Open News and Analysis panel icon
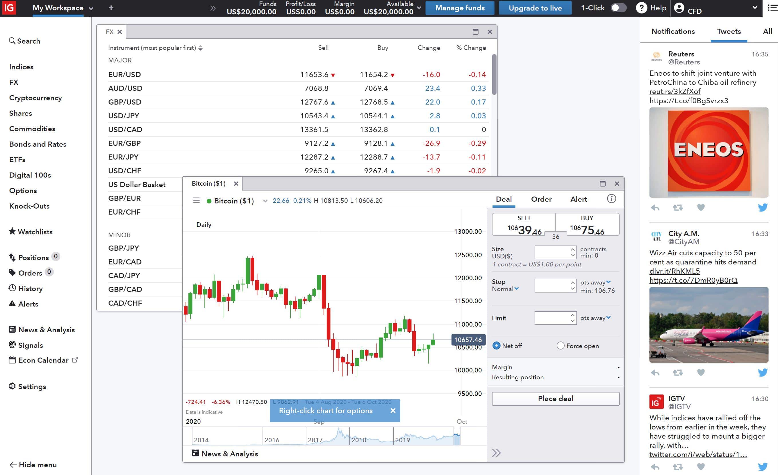 194,453
